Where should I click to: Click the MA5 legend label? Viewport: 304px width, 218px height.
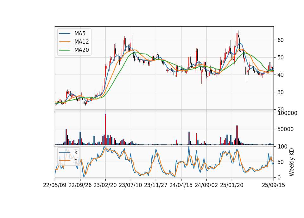coord(80,33)
